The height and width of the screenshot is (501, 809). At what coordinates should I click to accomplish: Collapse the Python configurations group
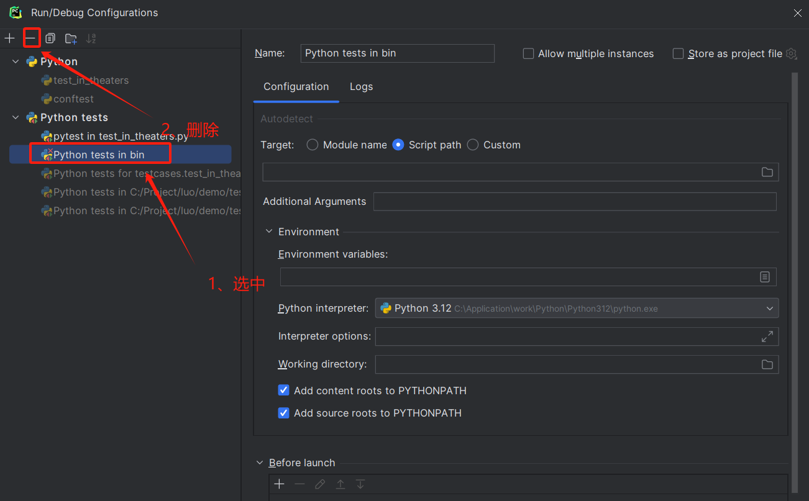point(16,61)
